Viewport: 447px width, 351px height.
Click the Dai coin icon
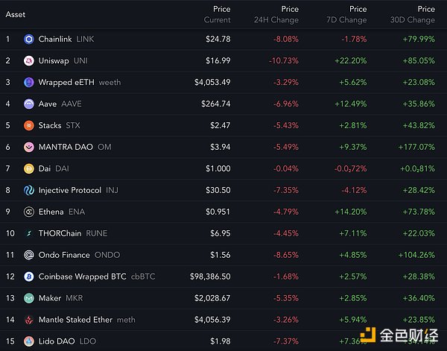pyautogui.click(x=29, y=168)
